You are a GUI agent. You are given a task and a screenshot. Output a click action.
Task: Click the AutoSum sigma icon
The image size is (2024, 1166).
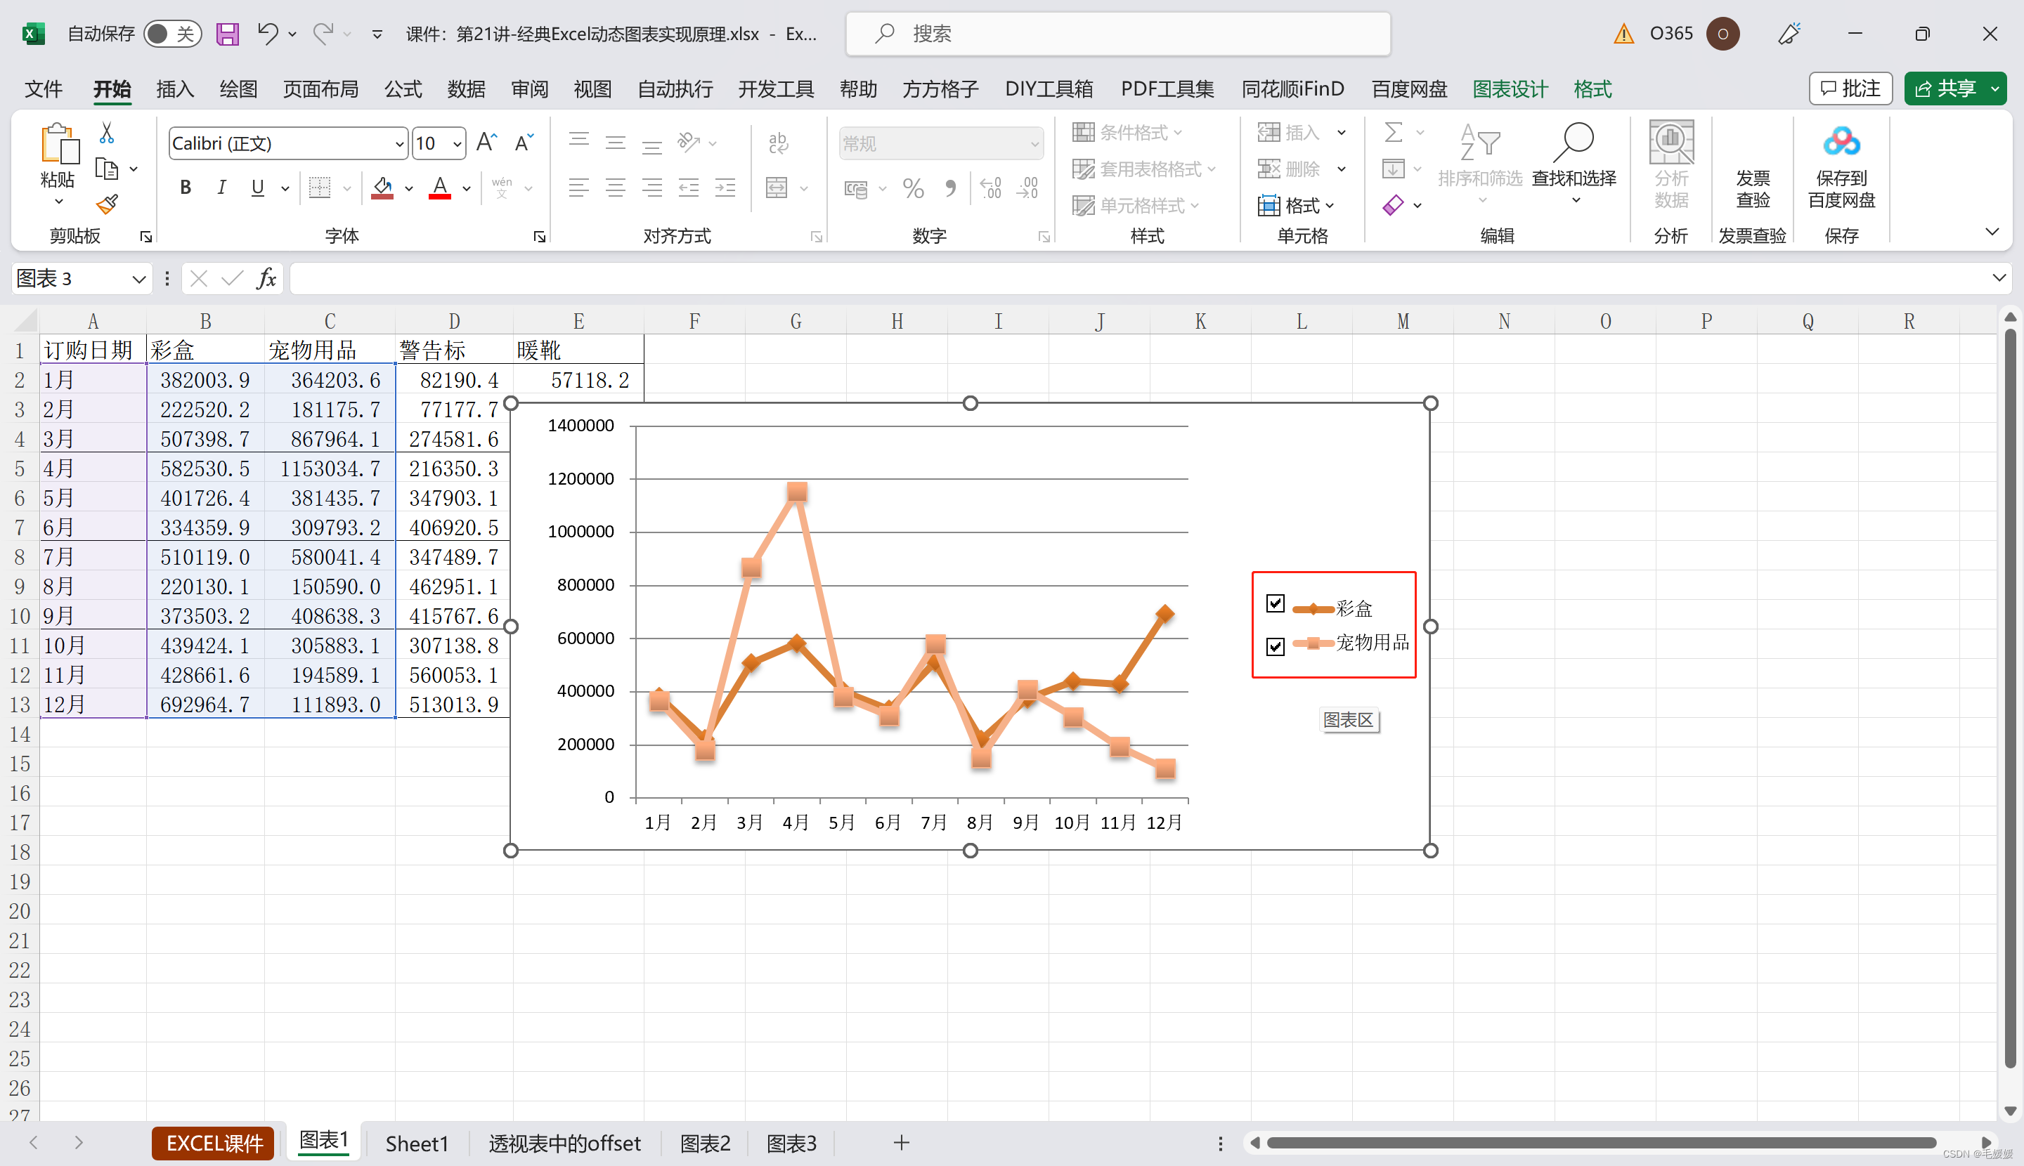tap(1394, 132)
